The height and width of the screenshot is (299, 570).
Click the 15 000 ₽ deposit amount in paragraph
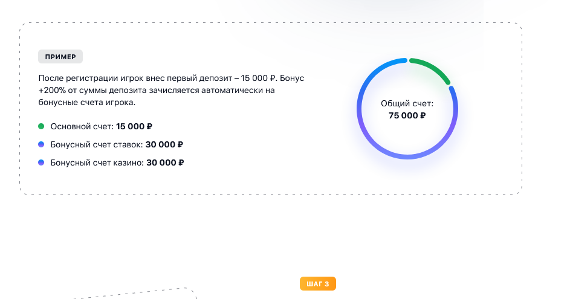pos(259,78)
